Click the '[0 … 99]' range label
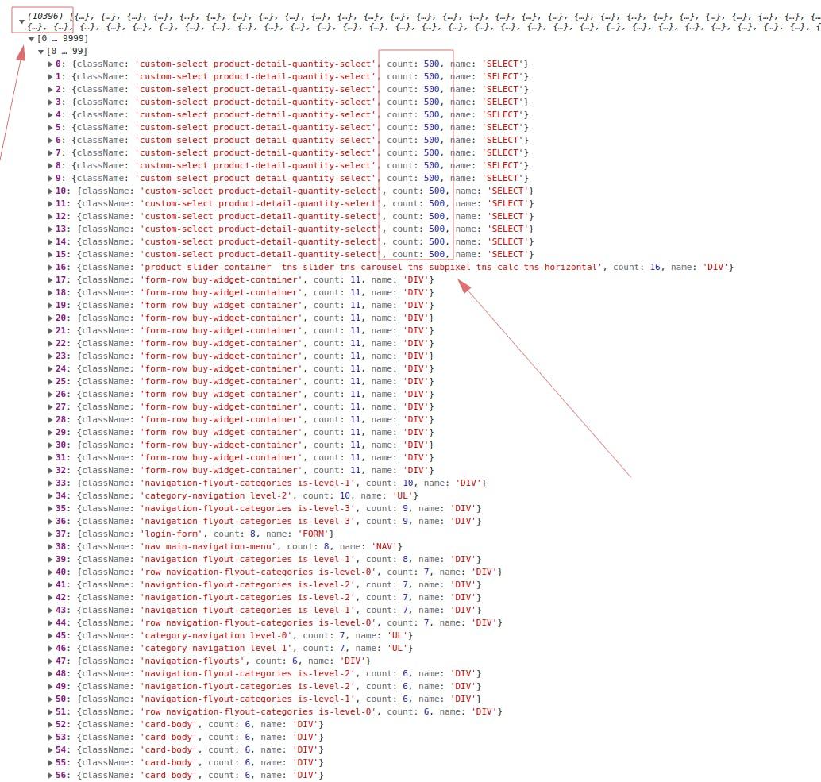 pos(67,52)
